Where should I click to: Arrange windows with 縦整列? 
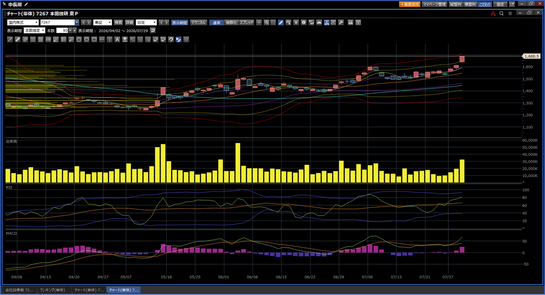click(x=455, y=4)
